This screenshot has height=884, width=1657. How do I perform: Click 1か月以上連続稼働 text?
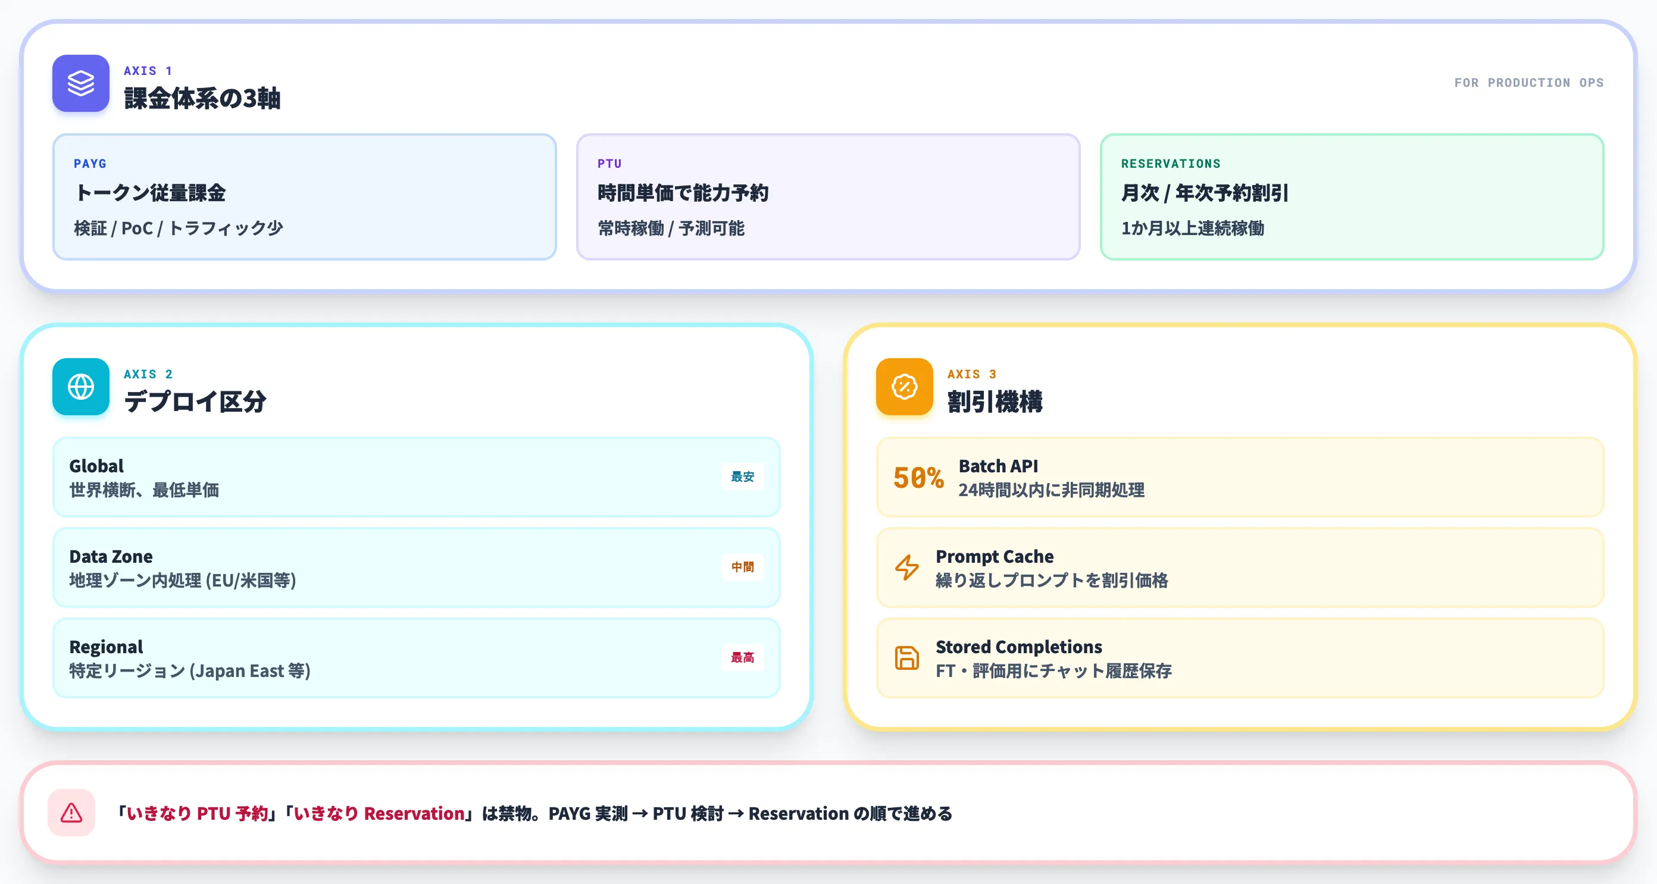(1193, 228)
